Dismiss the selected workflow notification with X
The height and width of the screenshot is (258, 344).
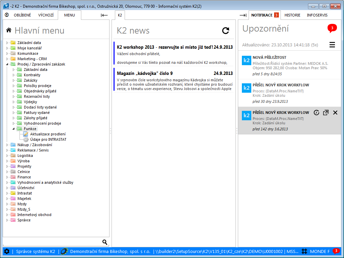(335, 113)
